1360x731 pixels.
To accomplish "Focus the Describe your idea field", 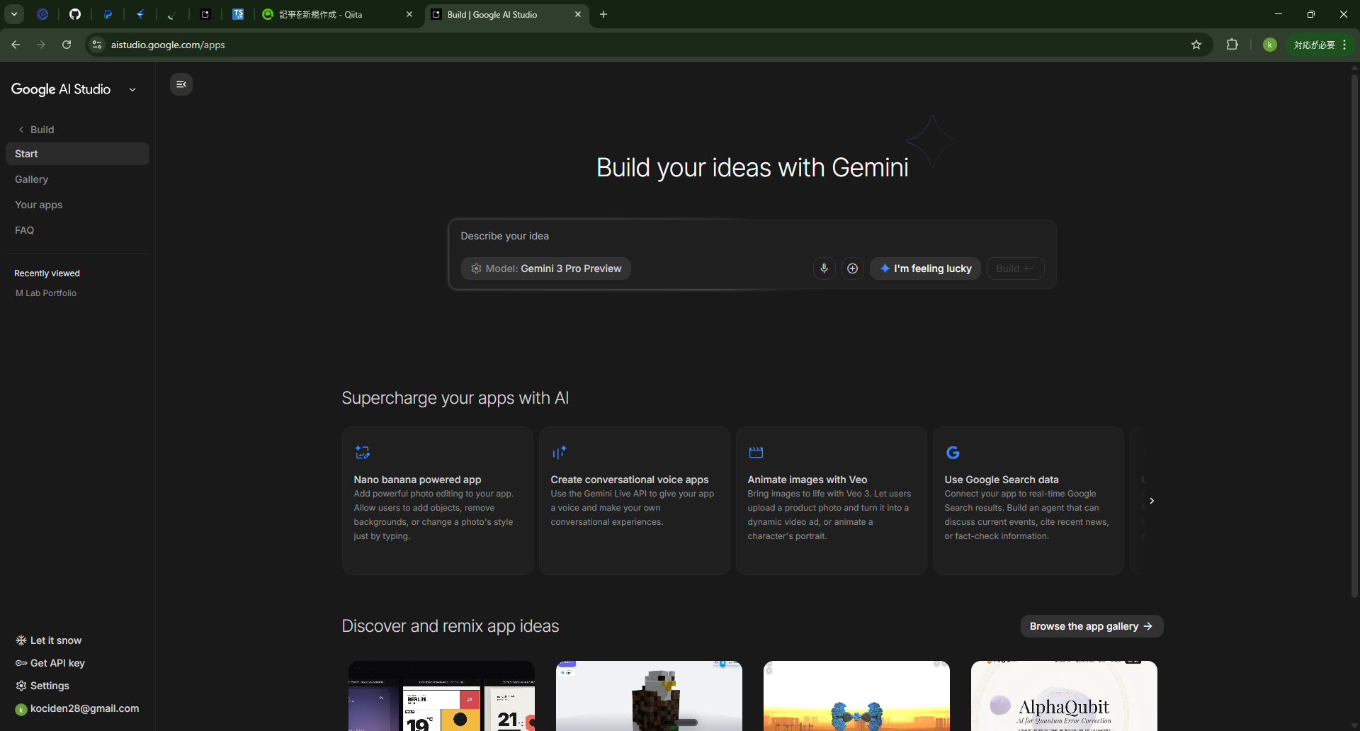I will [752, 237].
